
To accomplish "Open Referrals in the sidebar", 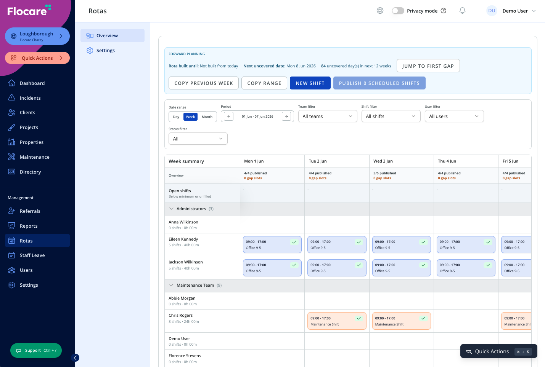I will [37, 211].
